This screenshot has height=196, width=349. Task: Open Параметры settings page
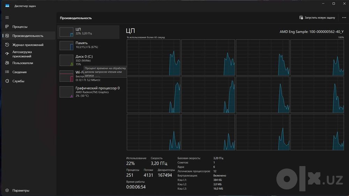tap(29, 190)
